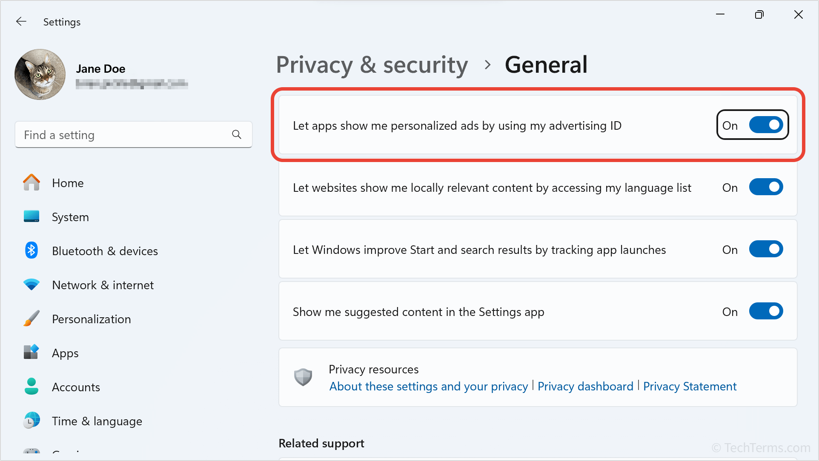
Task: Open Time & language settings label
Action: (97, 421)
